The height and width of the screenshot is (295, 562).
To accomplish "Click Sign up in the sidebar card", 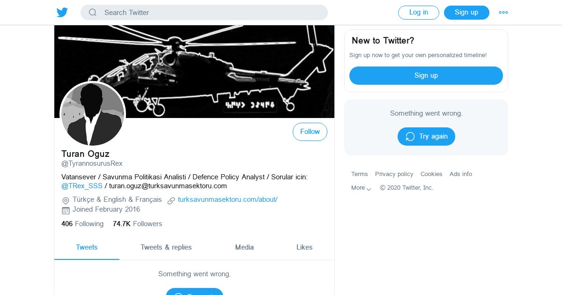I will pyautogui.click(x=426, y=75).
